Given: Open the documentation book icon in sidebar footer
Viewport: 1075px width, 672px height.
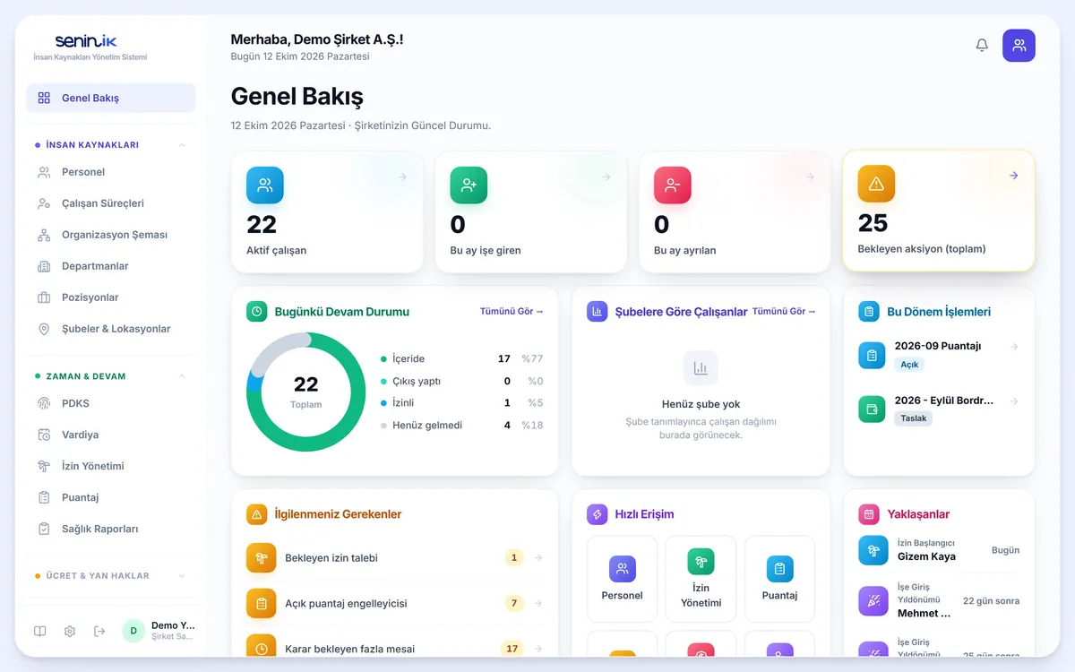Looking at the screenshot, I should [40, 631].
